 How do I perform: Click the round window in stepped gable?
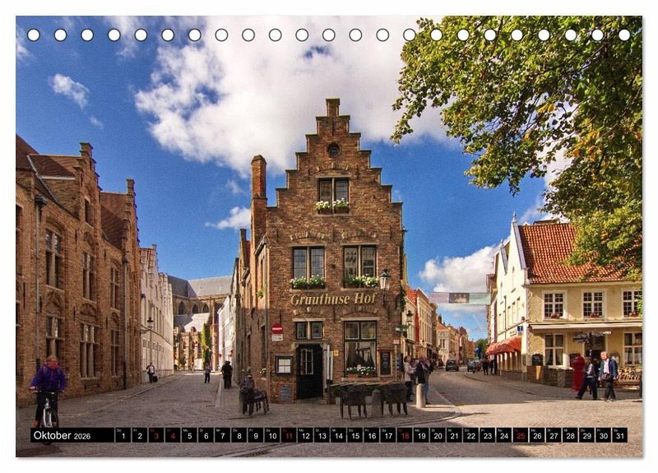point(333,150)
